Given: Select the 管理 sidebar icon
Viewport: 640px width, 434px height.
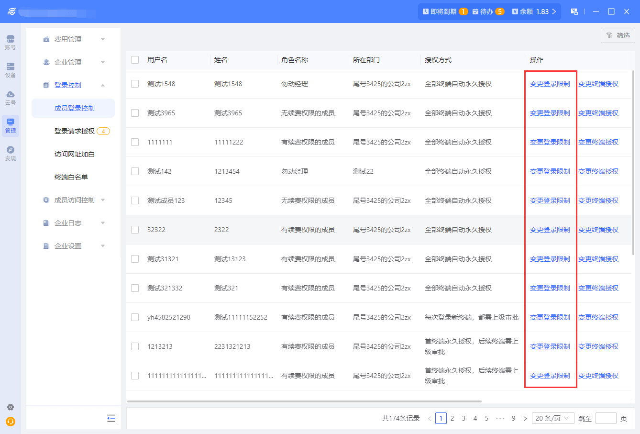Looking at the screenshot, I should (11, 125).
